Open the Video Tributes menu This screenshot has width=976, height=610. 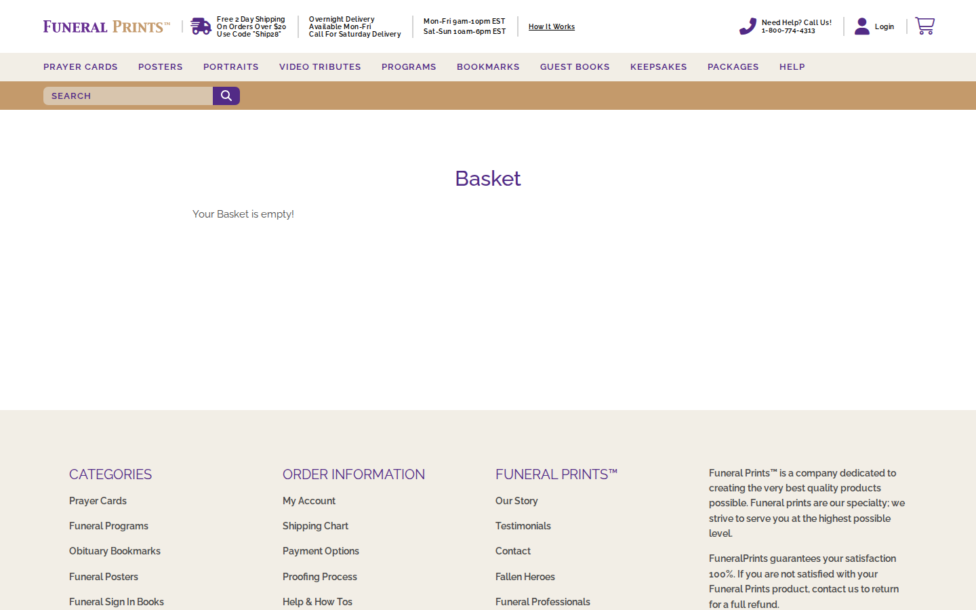(x=320, y=67)
